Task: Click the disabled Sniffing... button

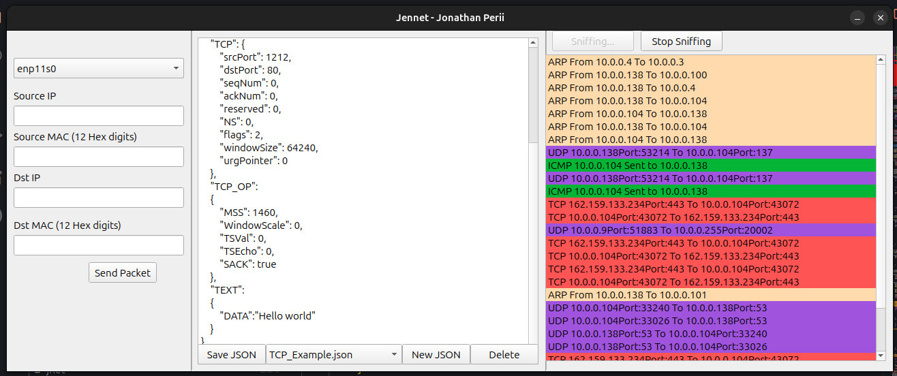Action: click(x=593, y=41)
